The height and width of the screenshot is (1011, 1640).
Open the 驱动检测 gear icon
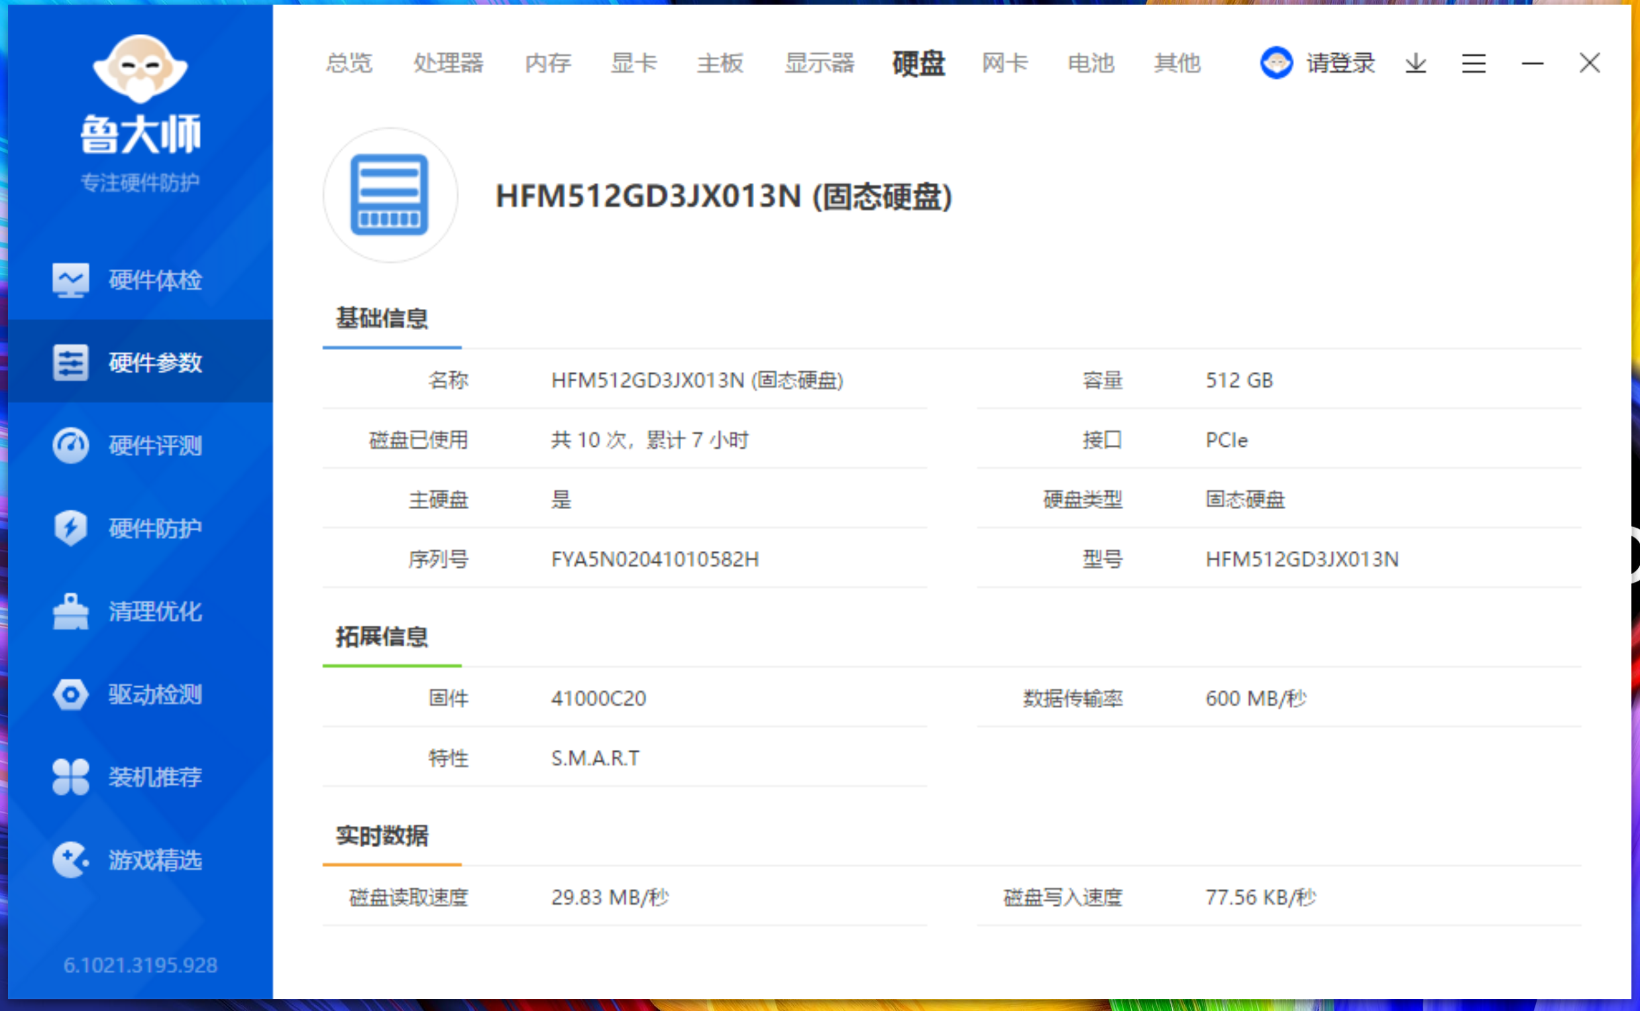pyautogui.click(x=70, y=694)
